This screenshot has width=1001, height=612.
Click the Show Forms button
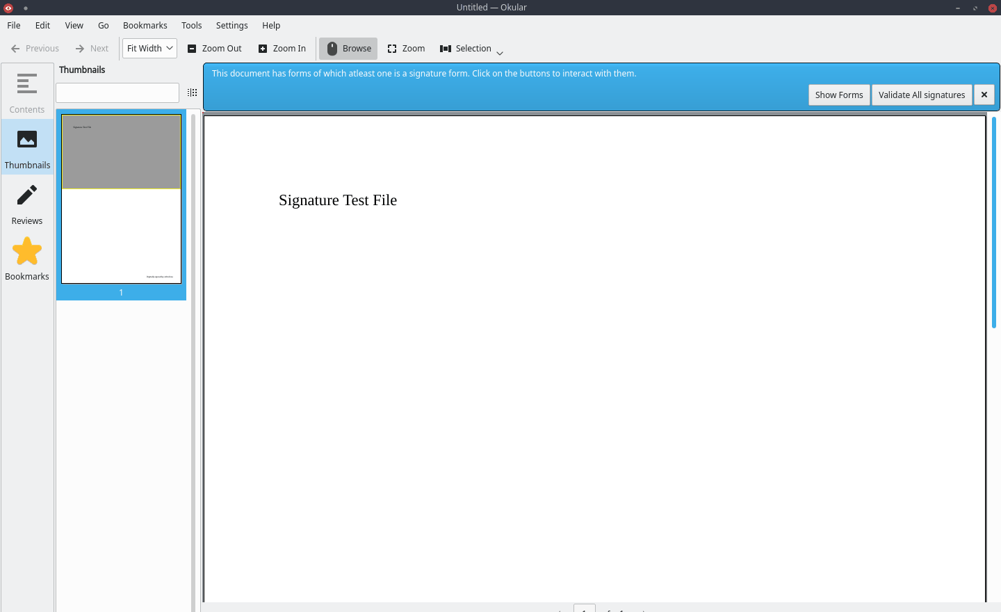point(838,95)
